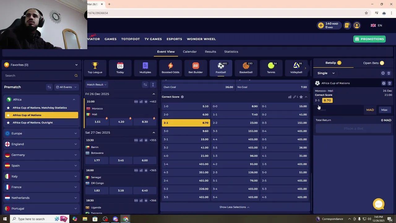Collapse the Sat 27 Dec 2025 group

coord(154,133)
